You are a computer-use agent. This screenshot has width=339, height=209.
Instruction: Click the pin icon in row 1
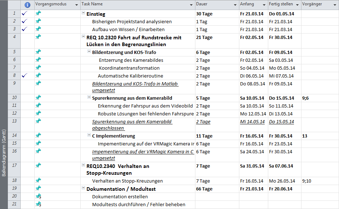click(x=38, y=14)
